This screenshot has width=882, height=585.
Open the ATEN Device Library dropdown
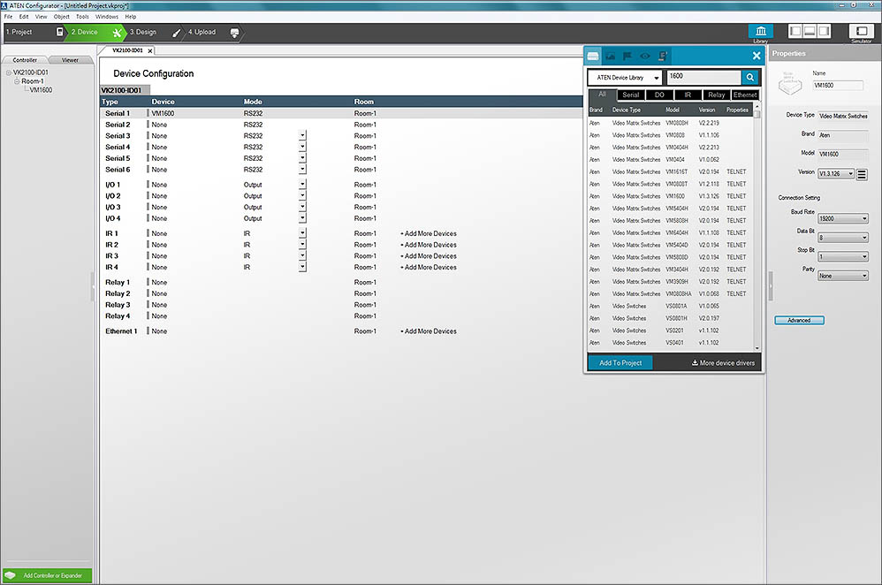[x=624, y=78]
